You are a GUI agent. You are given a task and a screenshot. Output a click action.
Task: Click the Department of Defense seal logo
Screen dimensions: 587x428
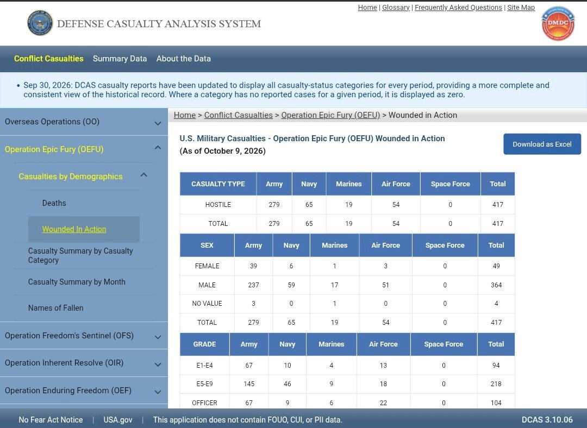40,23
